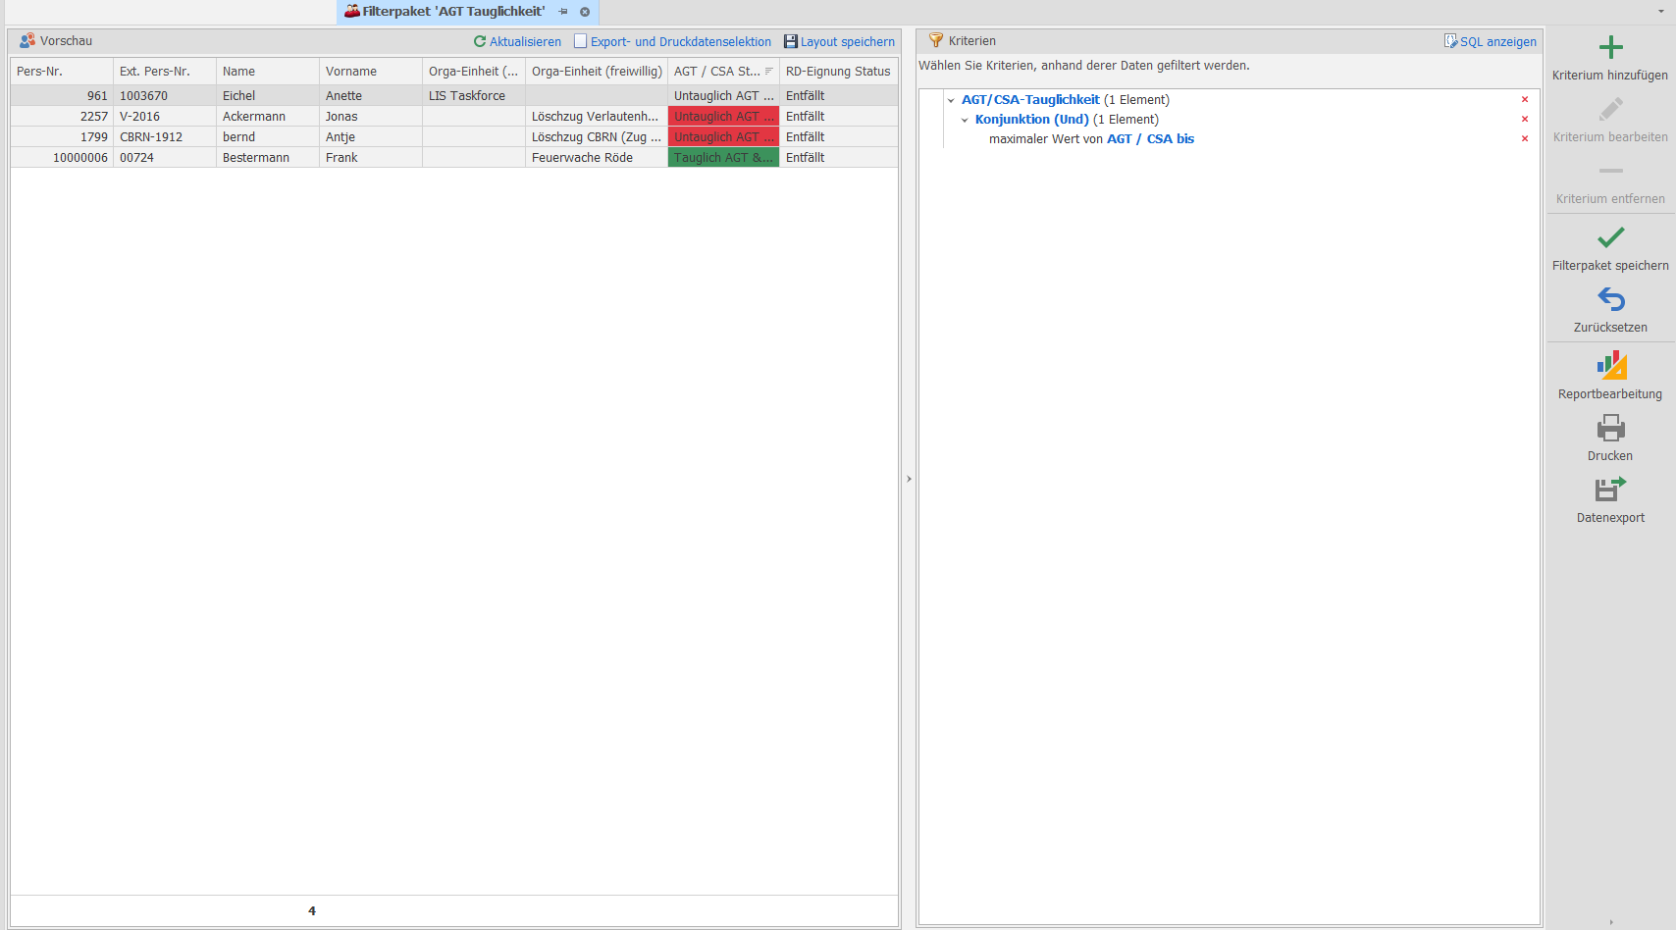Pin the Filterpaket tab with pin icon

[563, 12]
